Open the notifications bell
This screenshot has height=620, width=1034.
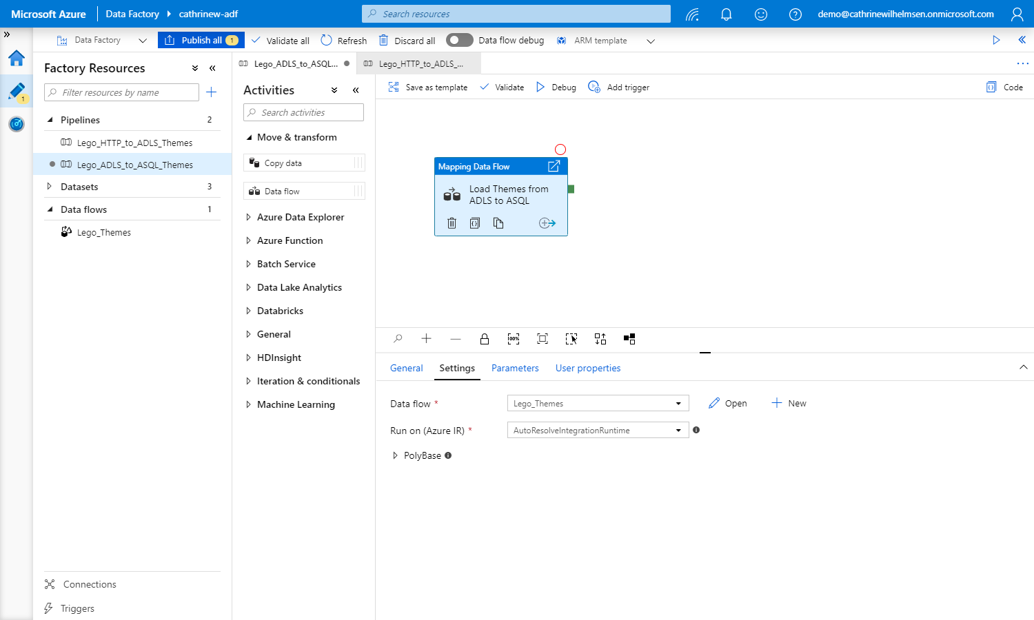click(726, 14)
